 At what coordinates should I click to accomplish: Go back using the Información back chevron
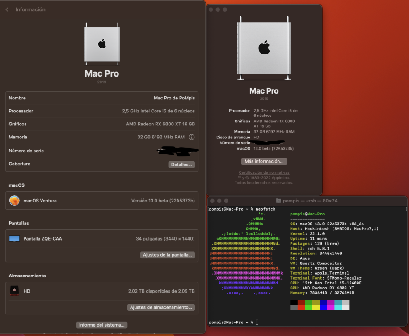[7, 10]
